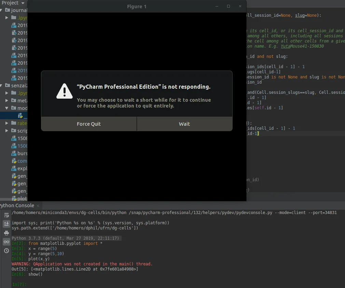Expand the meta folder arrow

tap(6, 100)
